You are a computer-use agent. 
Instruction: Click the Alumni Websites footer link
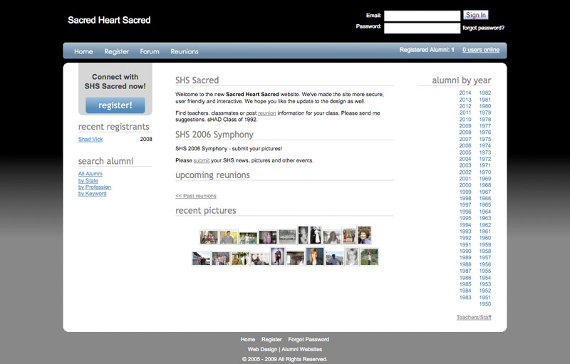pos(302,349)
